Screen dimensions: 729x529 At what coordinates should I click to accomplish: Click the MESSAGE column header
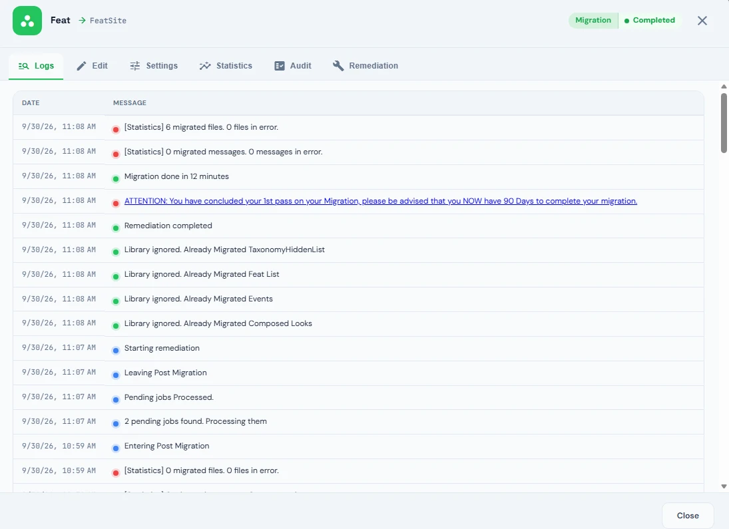(130, 102)
